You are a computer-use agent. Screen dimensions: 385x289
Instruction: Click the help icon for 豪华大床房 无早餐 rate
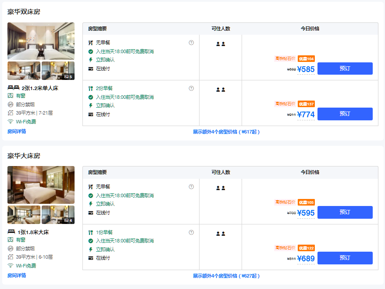pyautogui.click(x=191, y=187)
